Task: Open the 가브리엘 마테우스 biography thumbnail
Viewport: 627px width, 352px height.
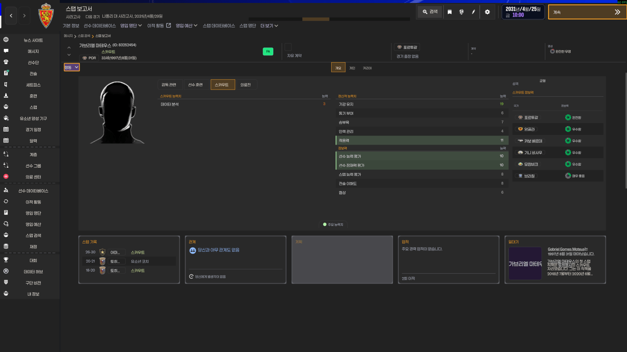Action: coord(525,263)
